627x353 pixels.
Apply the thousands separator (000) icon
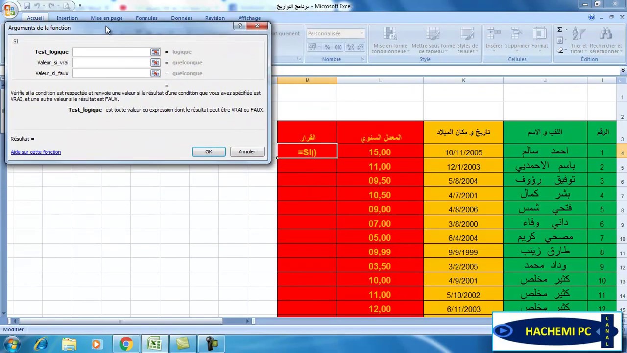tap(338, 47)
